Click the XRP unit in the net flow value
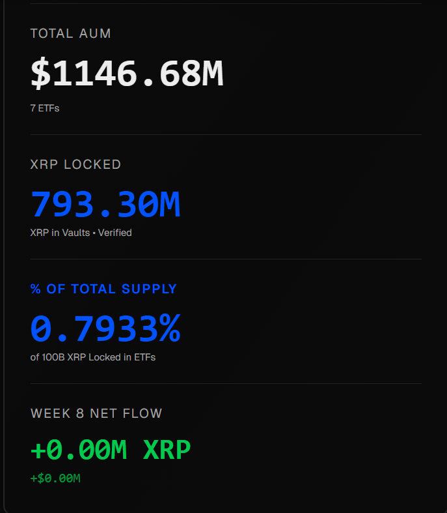447x513 pixels. [x=167, y=450]
